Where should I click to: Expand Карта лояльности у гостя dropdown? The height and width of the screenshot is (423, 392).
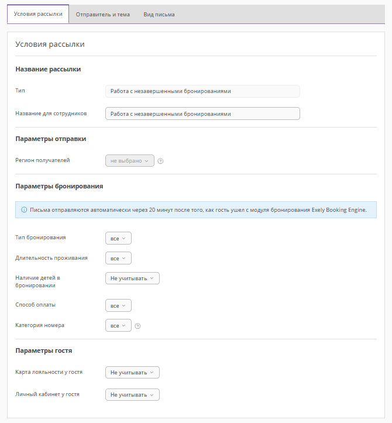click(132, 372)
